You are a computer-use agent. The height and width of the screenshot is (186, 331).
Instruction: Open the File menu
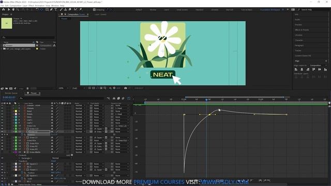click(x=2, y=6)
